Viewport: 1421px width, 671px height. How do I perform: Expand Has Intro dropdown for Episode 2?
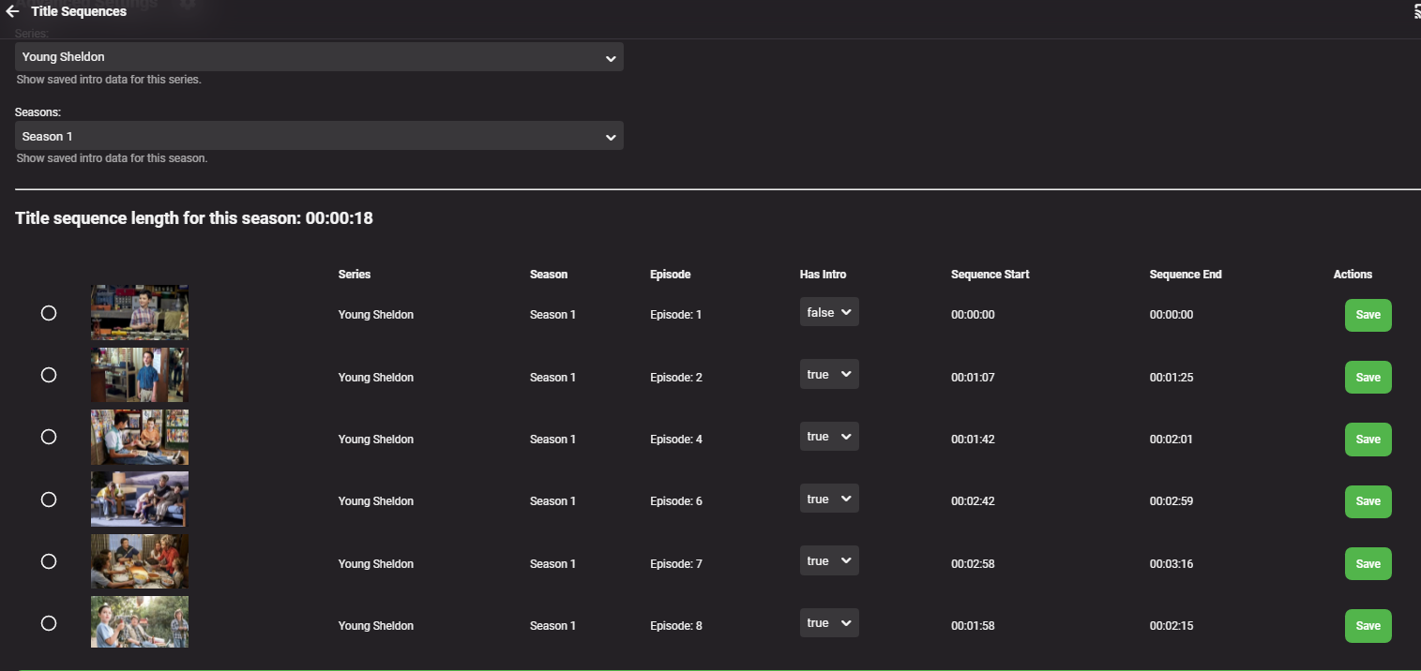click(829, 374)
